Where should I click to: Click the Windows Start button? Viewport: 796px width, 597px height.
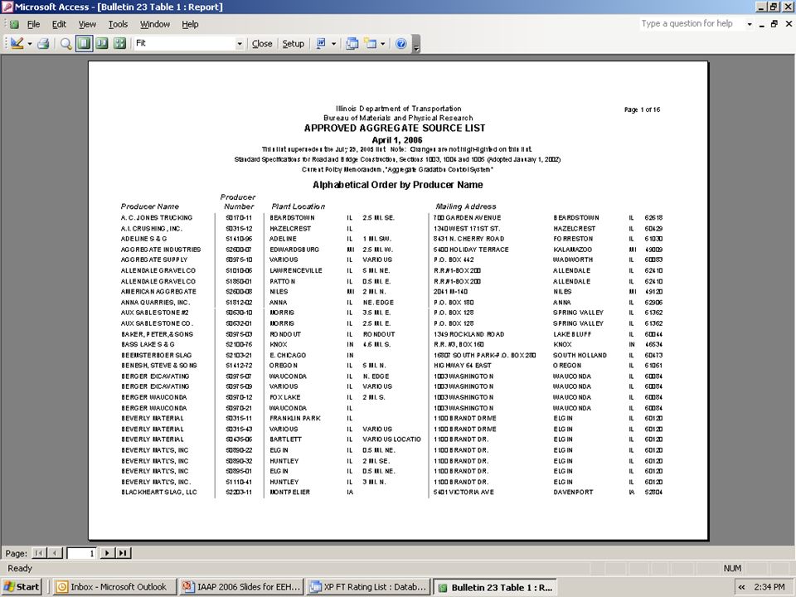22,587
